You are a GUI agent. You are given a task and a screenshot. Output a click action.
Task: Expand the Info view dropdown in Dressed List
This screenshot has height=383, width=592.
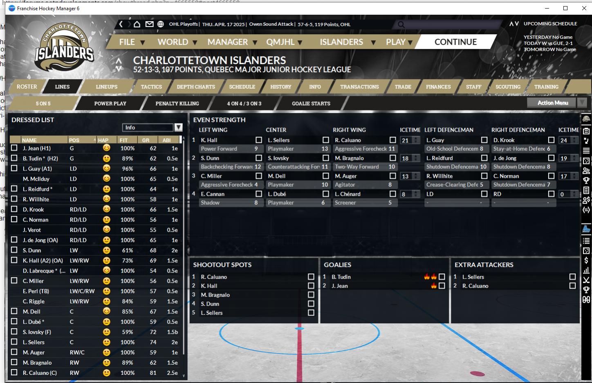(x=179, y=128)
